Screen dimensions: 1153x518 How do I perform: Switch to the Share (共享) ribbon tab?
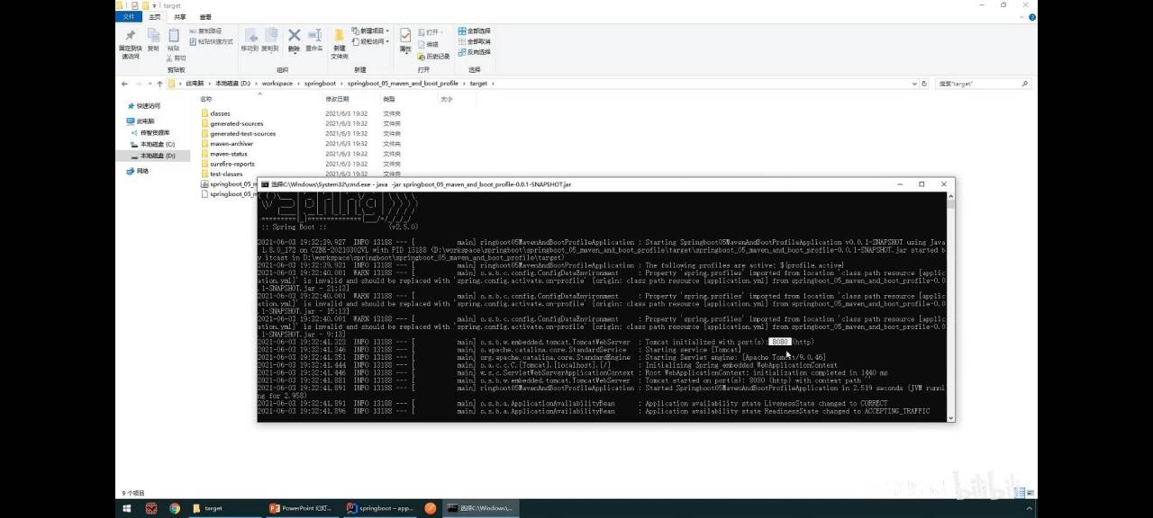click(x=180, y=17)
